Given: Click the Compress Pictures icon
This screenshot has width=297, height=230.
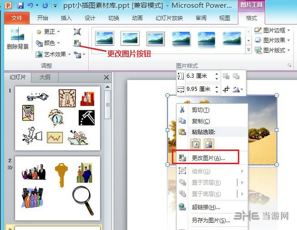Looking at the screenshot, I should point(77,32).
